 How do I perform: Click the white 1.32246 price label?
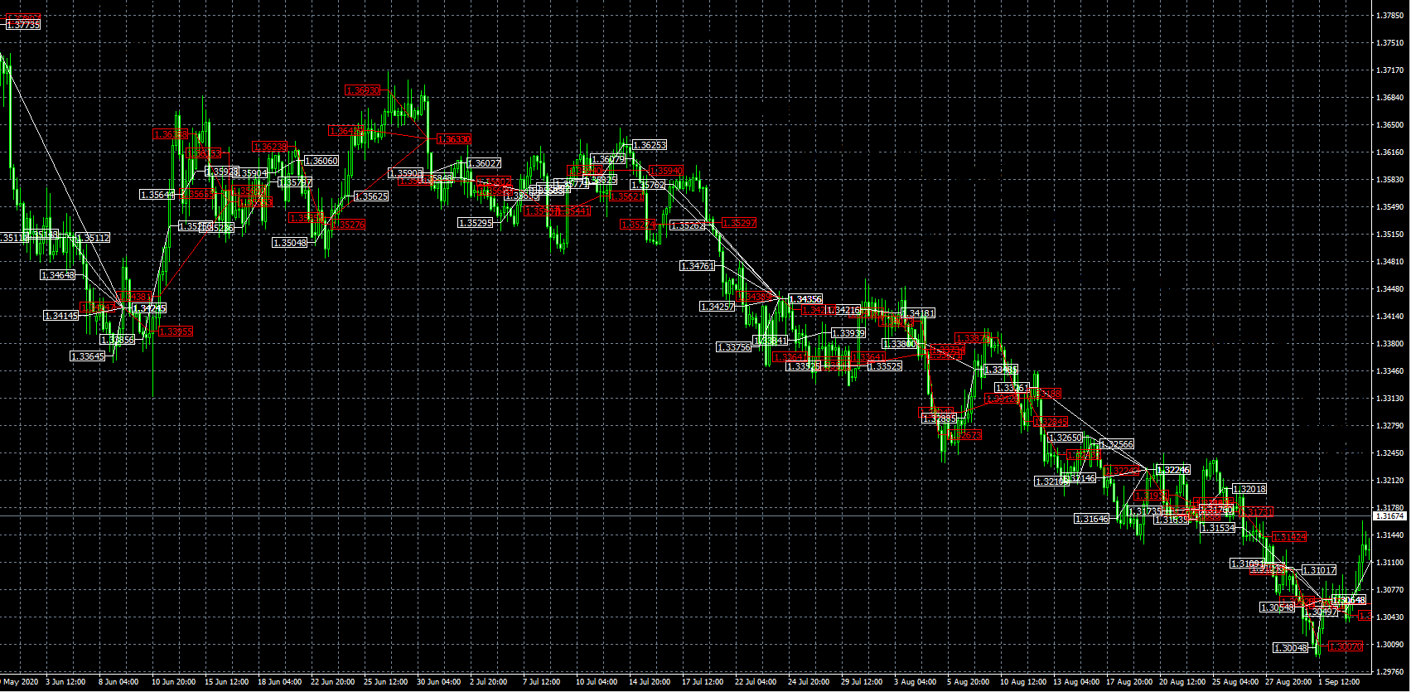1173,470
